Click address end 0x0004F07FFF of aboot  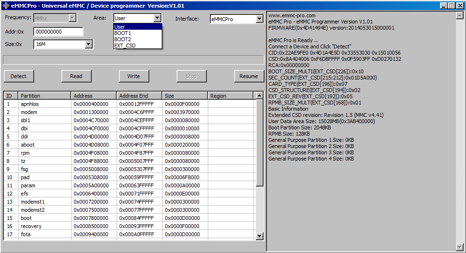[136, 145]
